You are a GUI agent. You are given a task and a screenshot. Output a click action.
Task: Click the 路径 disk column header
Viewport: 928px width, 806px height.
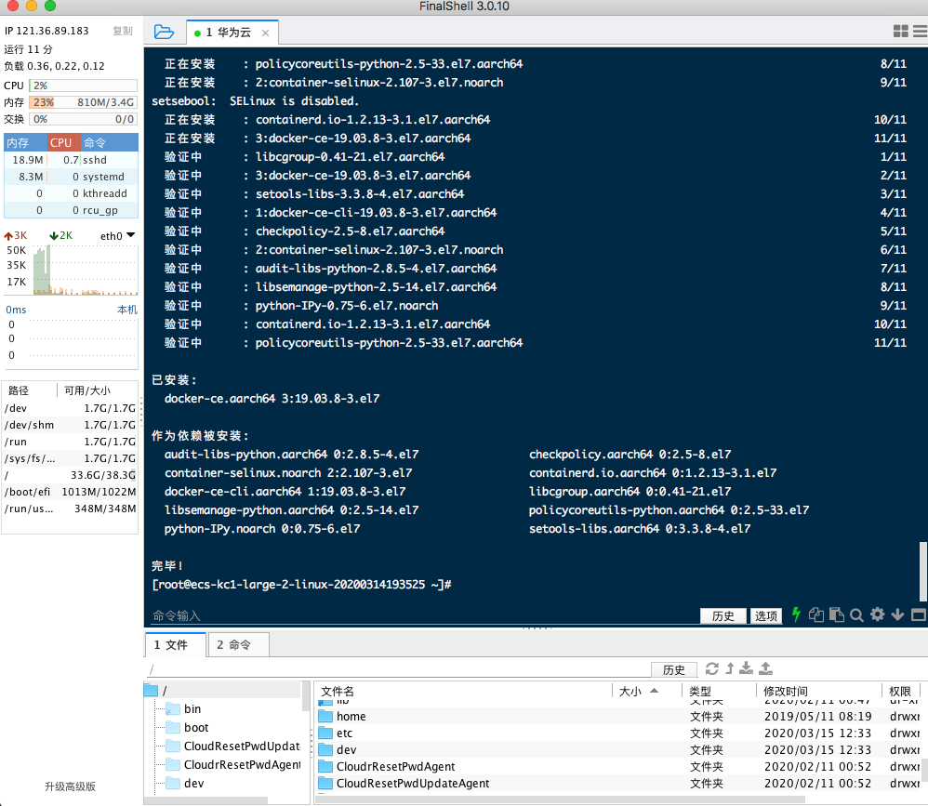coord(30,390)
